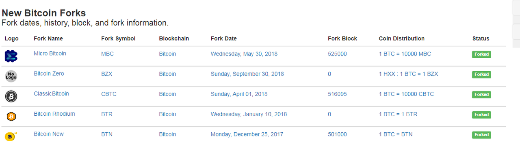
Task: Click the CBTC symbol link
Action: pyautogui.click(x=109, y=94)
